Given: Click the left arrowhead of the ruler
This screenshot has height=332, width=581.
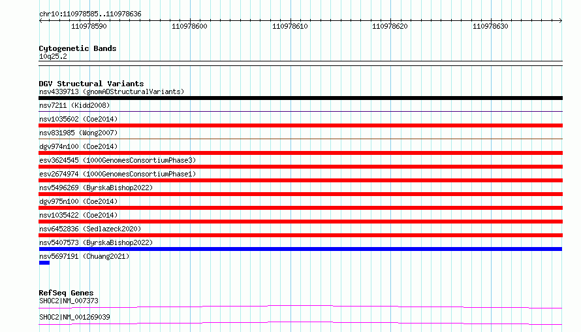Looking at the screenshot, I should (40, 21).
